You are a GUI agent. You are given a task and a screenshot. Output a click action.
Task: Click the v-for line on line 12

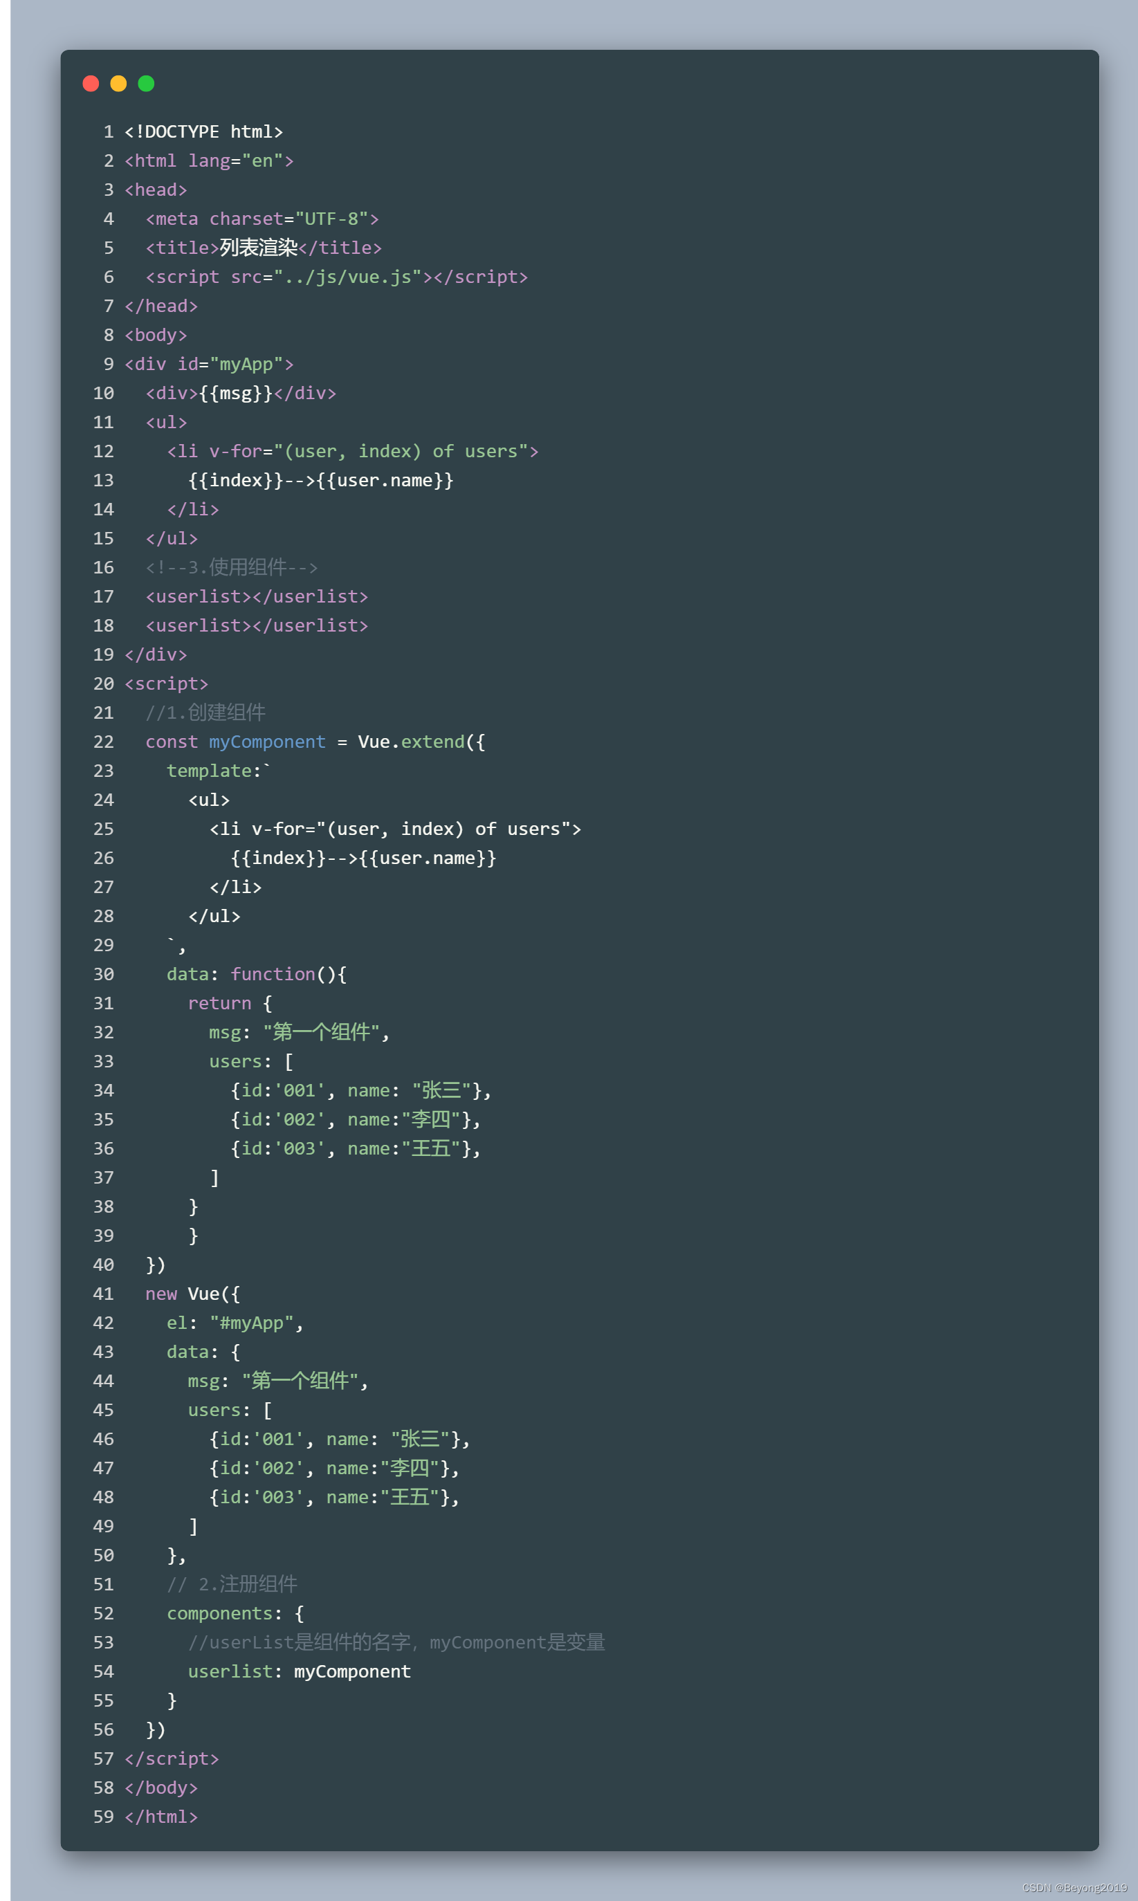pyautogui.click(x=353, y=452)
